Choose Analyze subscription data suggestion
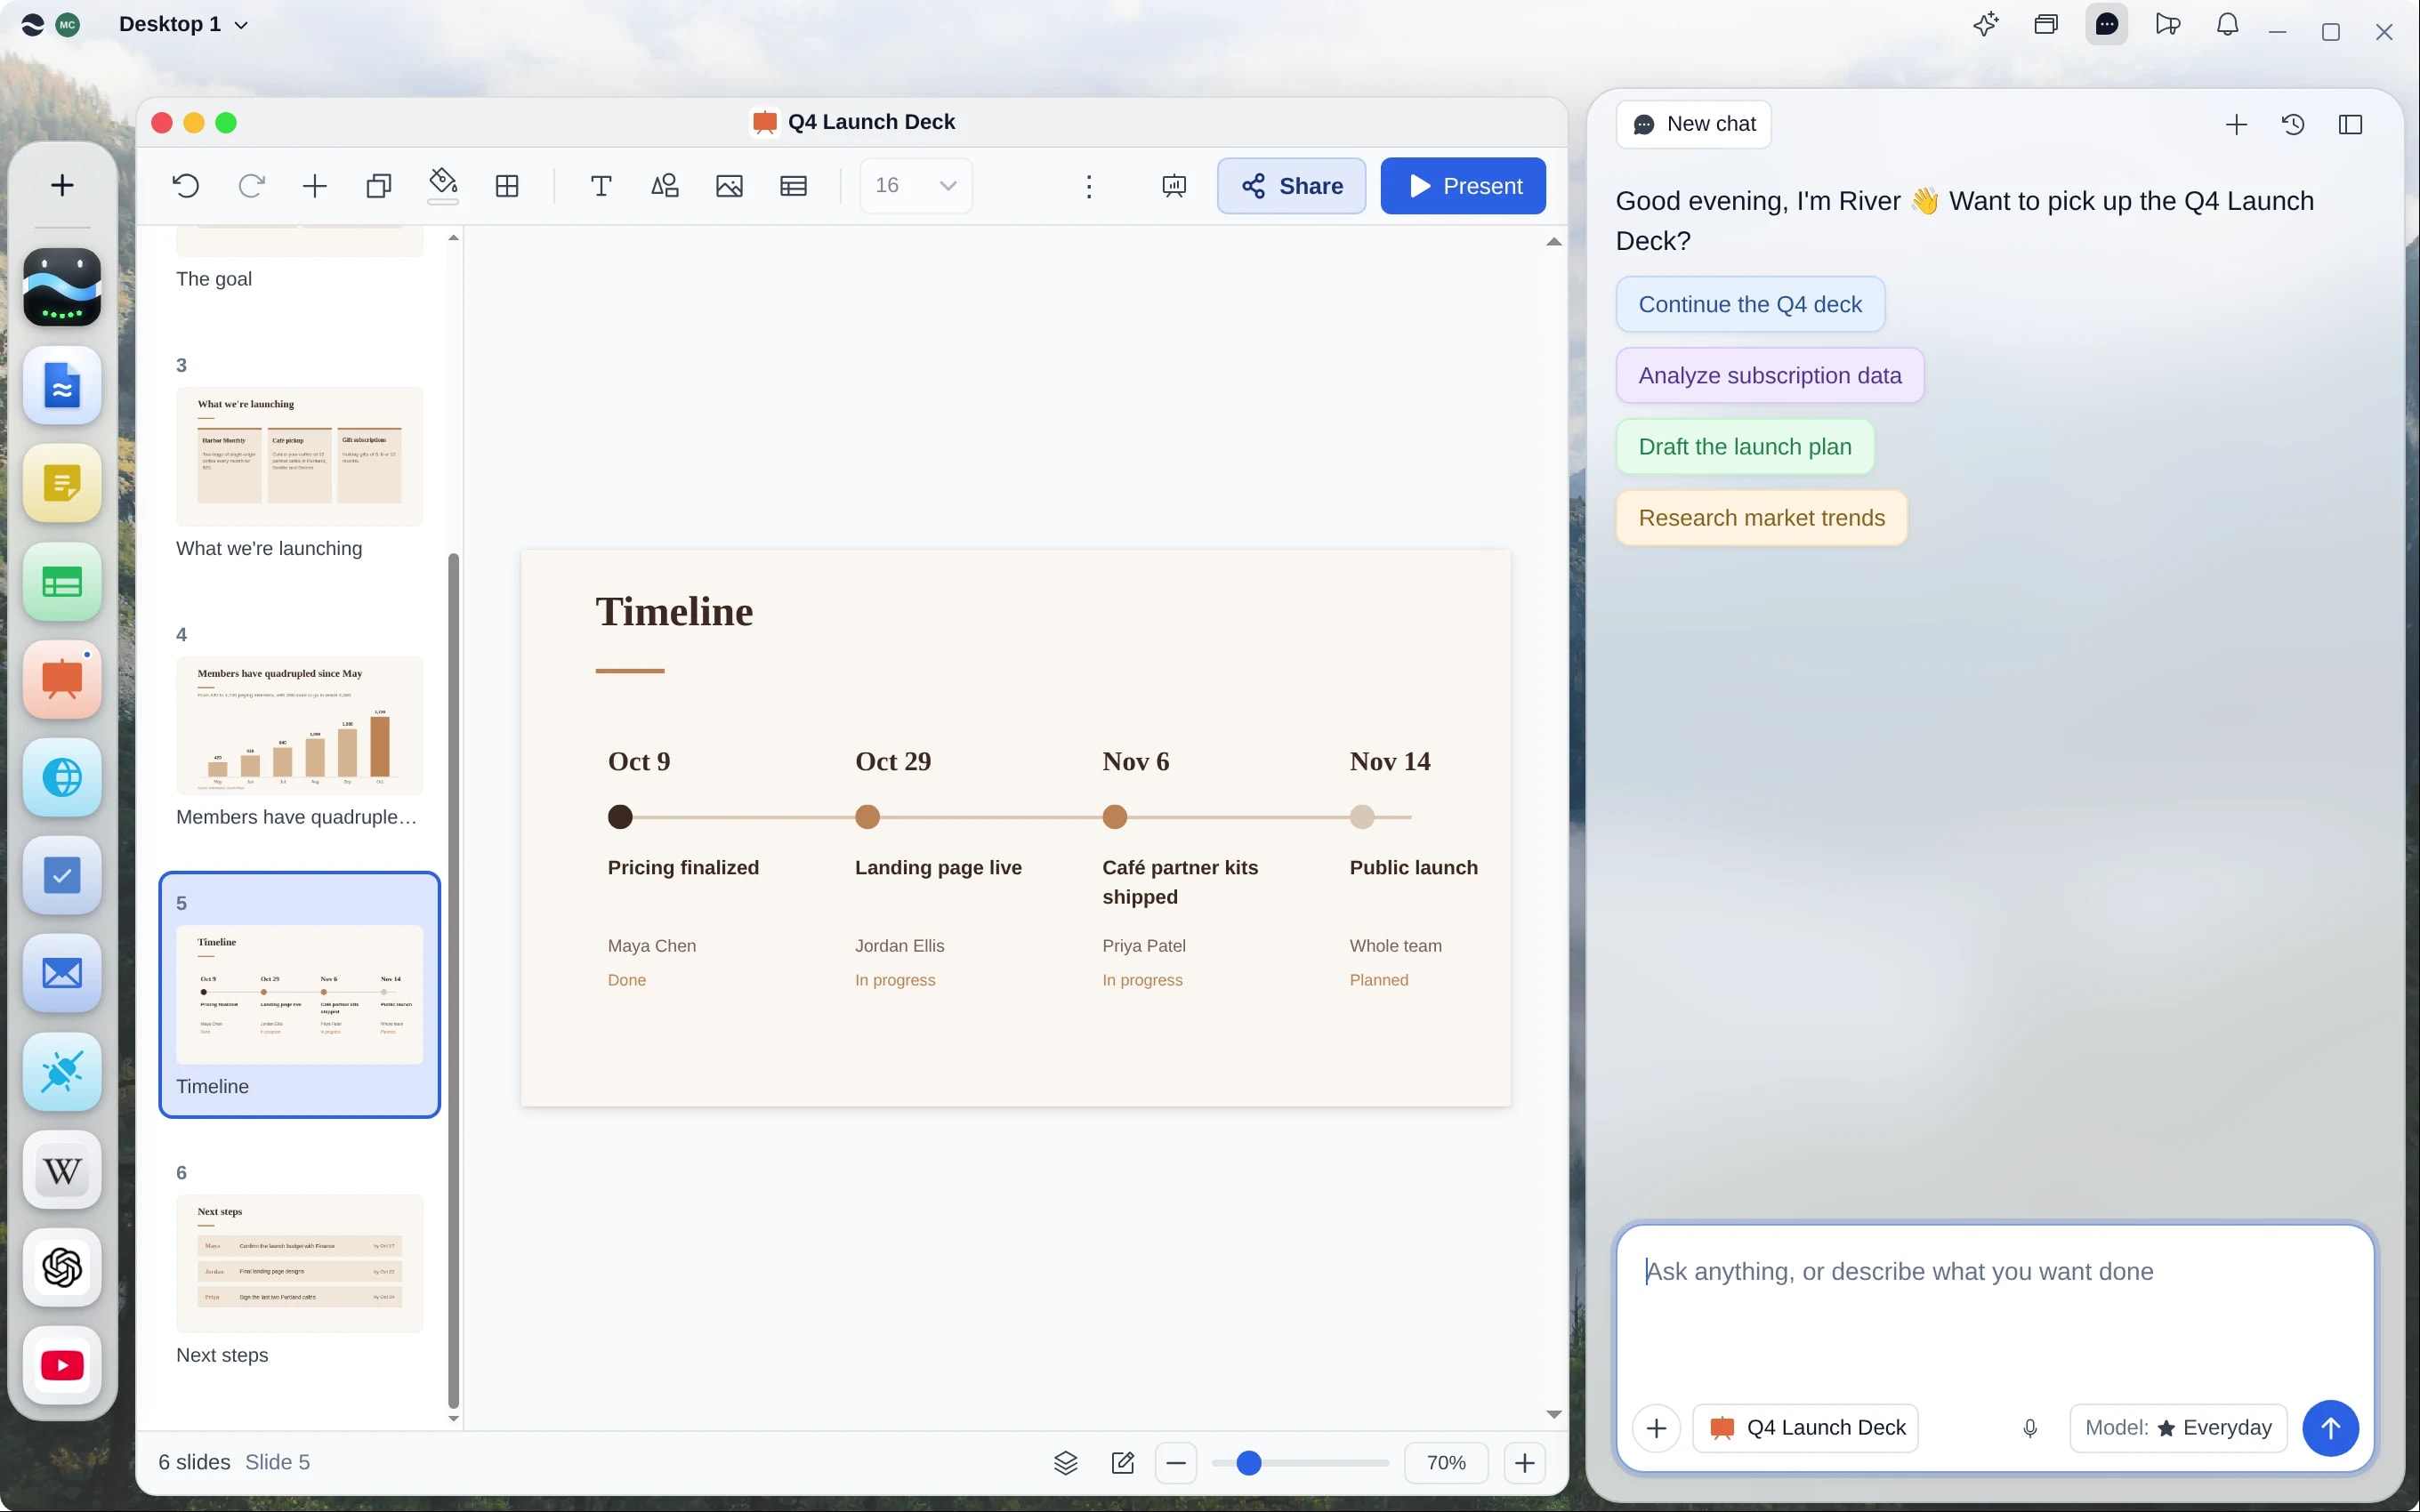The width and height of the screenshot is (2420, 1512). pos(1770,375)
